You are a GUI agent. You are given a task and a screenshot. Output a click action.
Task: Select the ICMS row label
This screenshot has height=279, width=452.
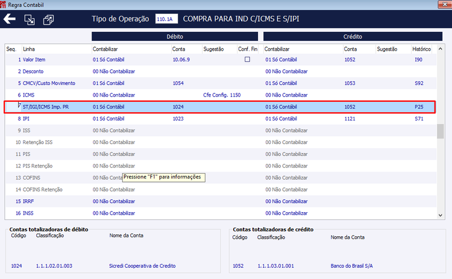[28, 95]
